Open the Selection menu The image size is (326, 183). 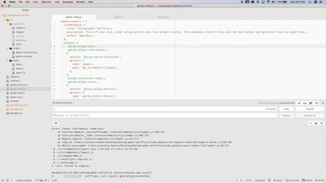tap(46, 2)
